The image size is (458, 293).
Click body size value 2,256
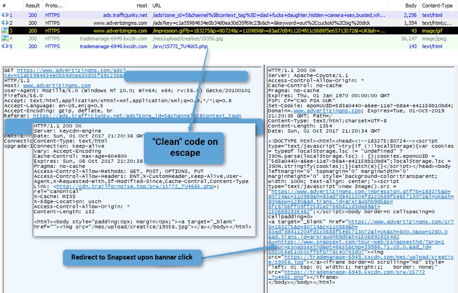[x=411, y=15]
